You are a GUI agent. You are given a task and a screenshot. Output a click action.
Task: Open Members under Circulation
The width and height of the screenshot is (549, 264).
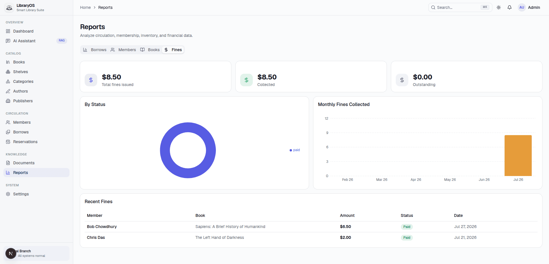click(x=36, y=122)
